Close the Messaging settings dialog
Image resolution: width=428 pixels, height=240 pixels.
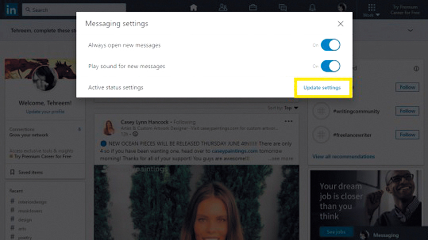tap(340, 24)
